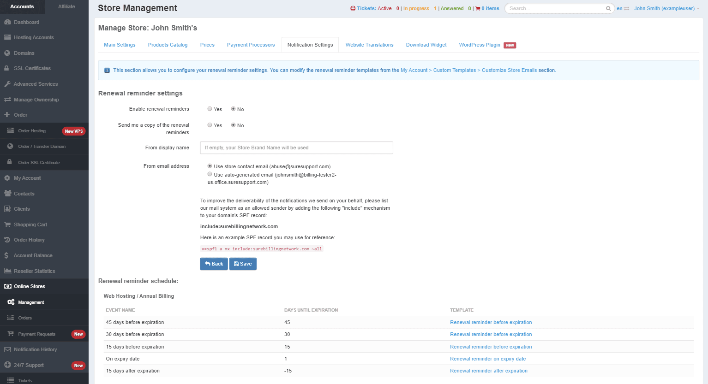Click the search magnifier icon

[x=608, y=8]
